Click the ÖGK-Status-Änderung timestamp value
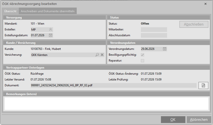This screenshot has height=125, width=213. coord(151,74)
